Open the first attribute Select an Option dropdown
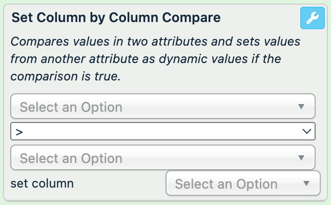Viewport: 331px width, 205px height. pyautogui.click(x=162, y=107)
